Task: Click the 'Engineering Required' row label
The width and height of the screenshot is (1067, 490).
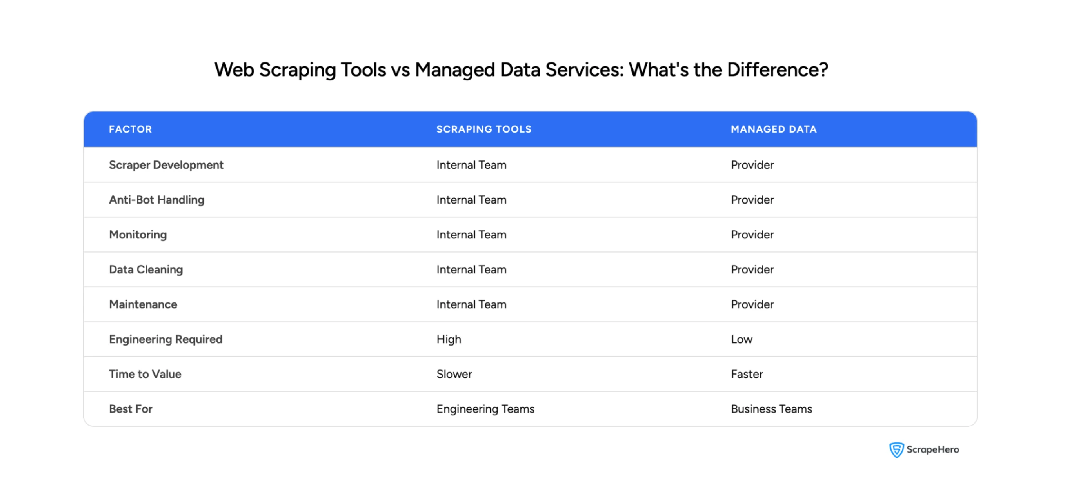Action: pyautogui.click(x=165, y=339)
